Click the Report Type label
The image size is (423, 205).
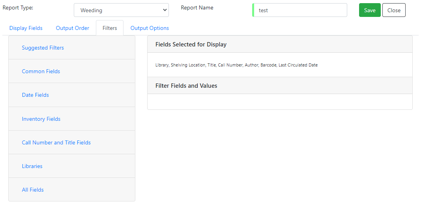18,7
